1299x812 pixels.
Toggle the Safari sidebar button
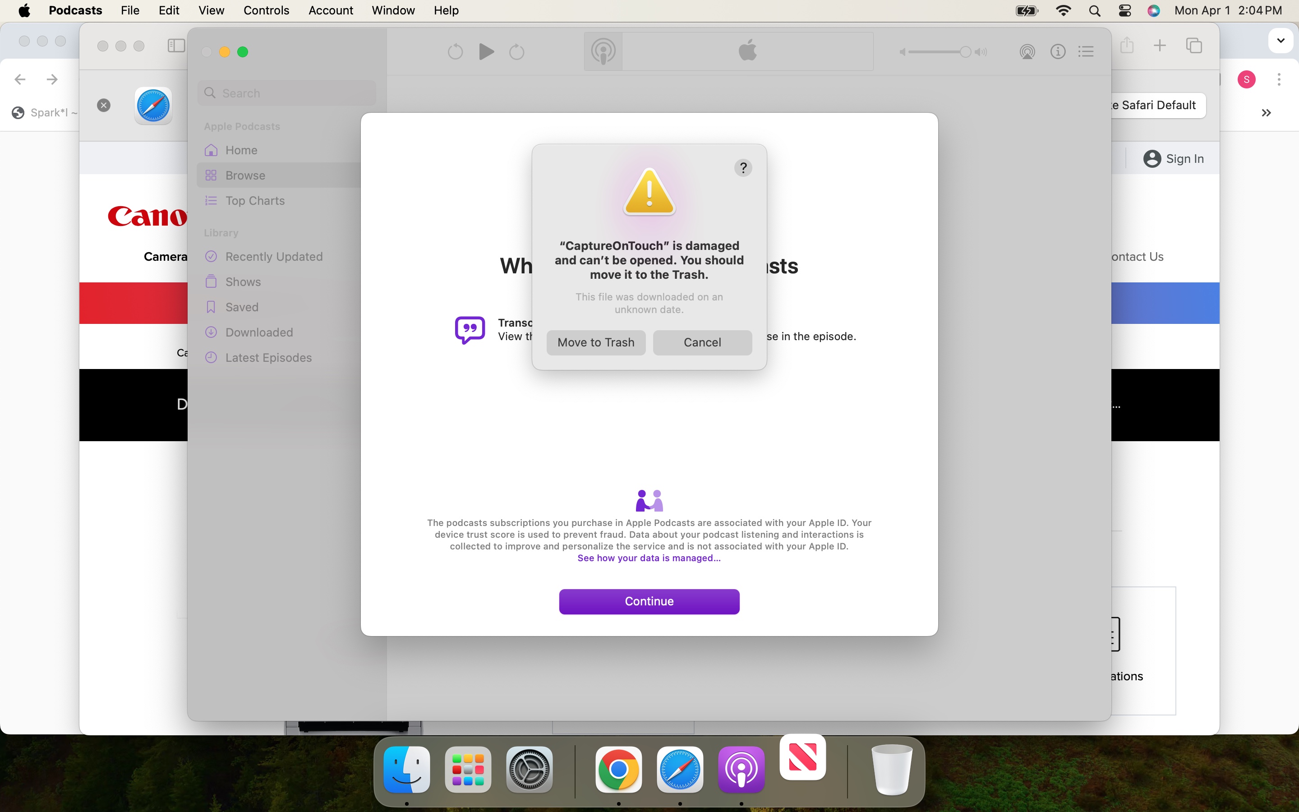coord(176,46)
